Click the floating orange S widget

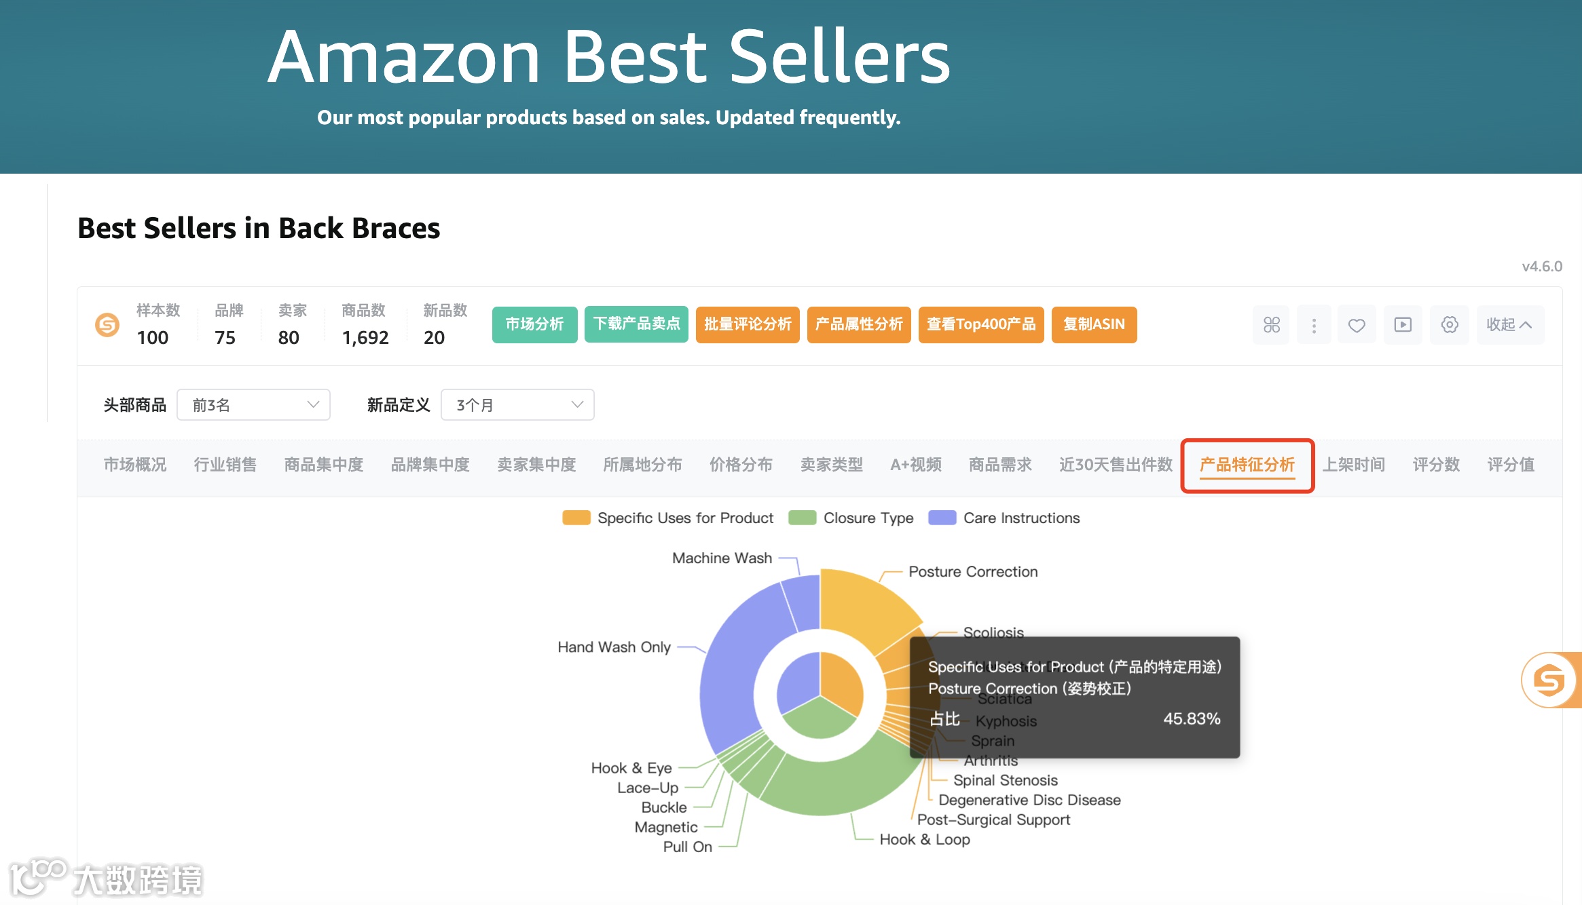[1549, 680]
